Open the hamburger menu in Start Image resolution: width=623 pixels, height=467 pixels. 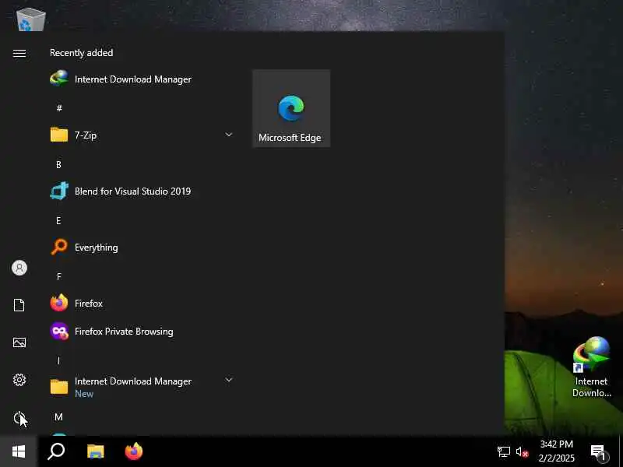pos(19,53)
